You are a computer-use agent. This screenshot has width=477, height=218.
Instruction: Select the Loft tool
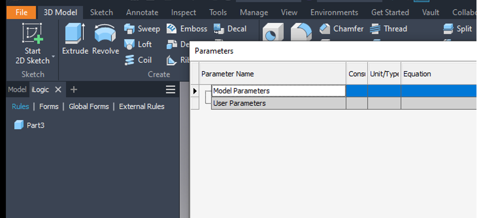[x=138, y=44]
